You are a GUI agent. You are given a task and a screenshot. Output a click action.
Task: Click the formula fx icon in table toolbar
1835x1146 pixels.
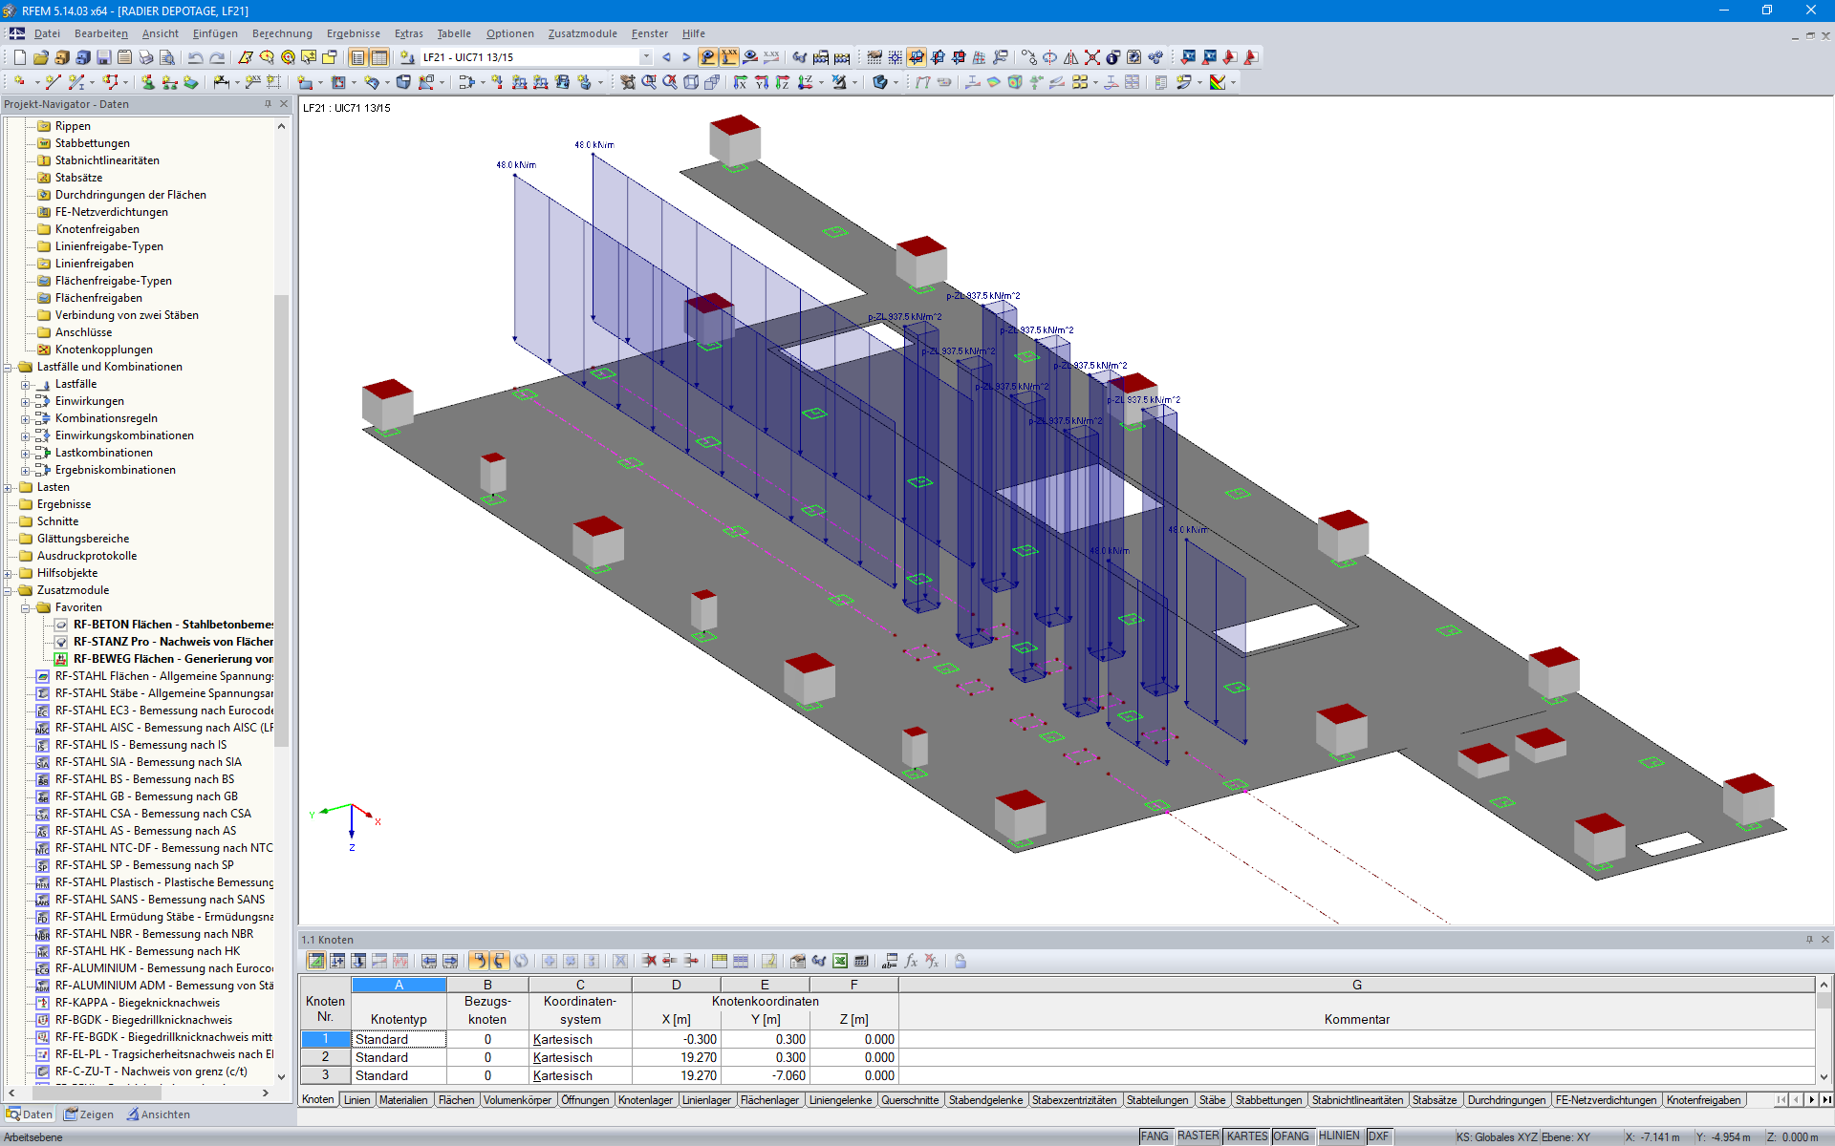tap(911, 961)
